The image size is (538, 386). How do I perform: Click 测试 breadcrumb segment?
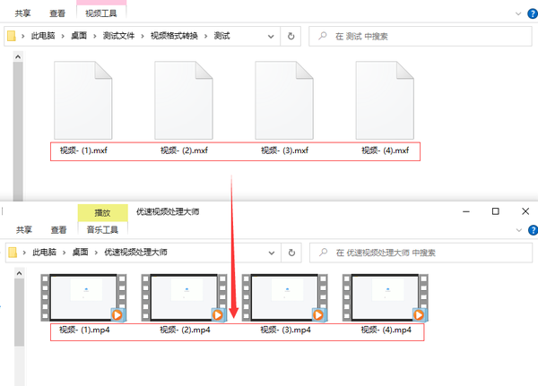point(222,36)
